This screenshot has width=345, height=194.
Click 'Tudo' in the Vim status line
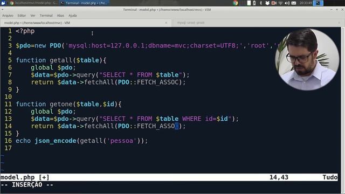(330, 177)
